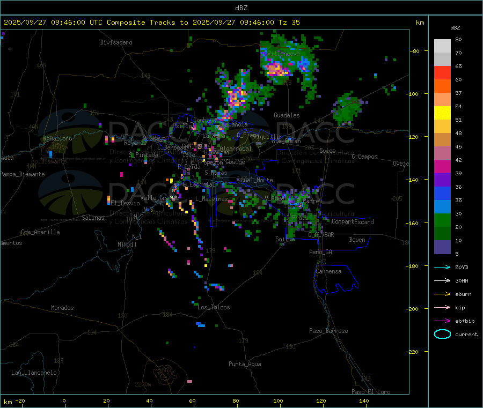Click the 'Tz 35' text in header
Screen dimensions: 483x408
[289, 22]
